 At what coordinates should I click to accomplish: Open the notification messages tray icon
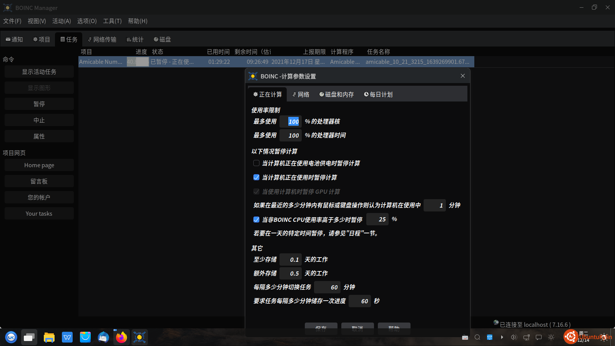coord(539,337)
